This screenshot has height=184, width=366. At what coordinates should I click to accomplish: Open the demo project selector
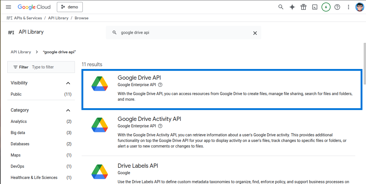click(x=70, y=7)
